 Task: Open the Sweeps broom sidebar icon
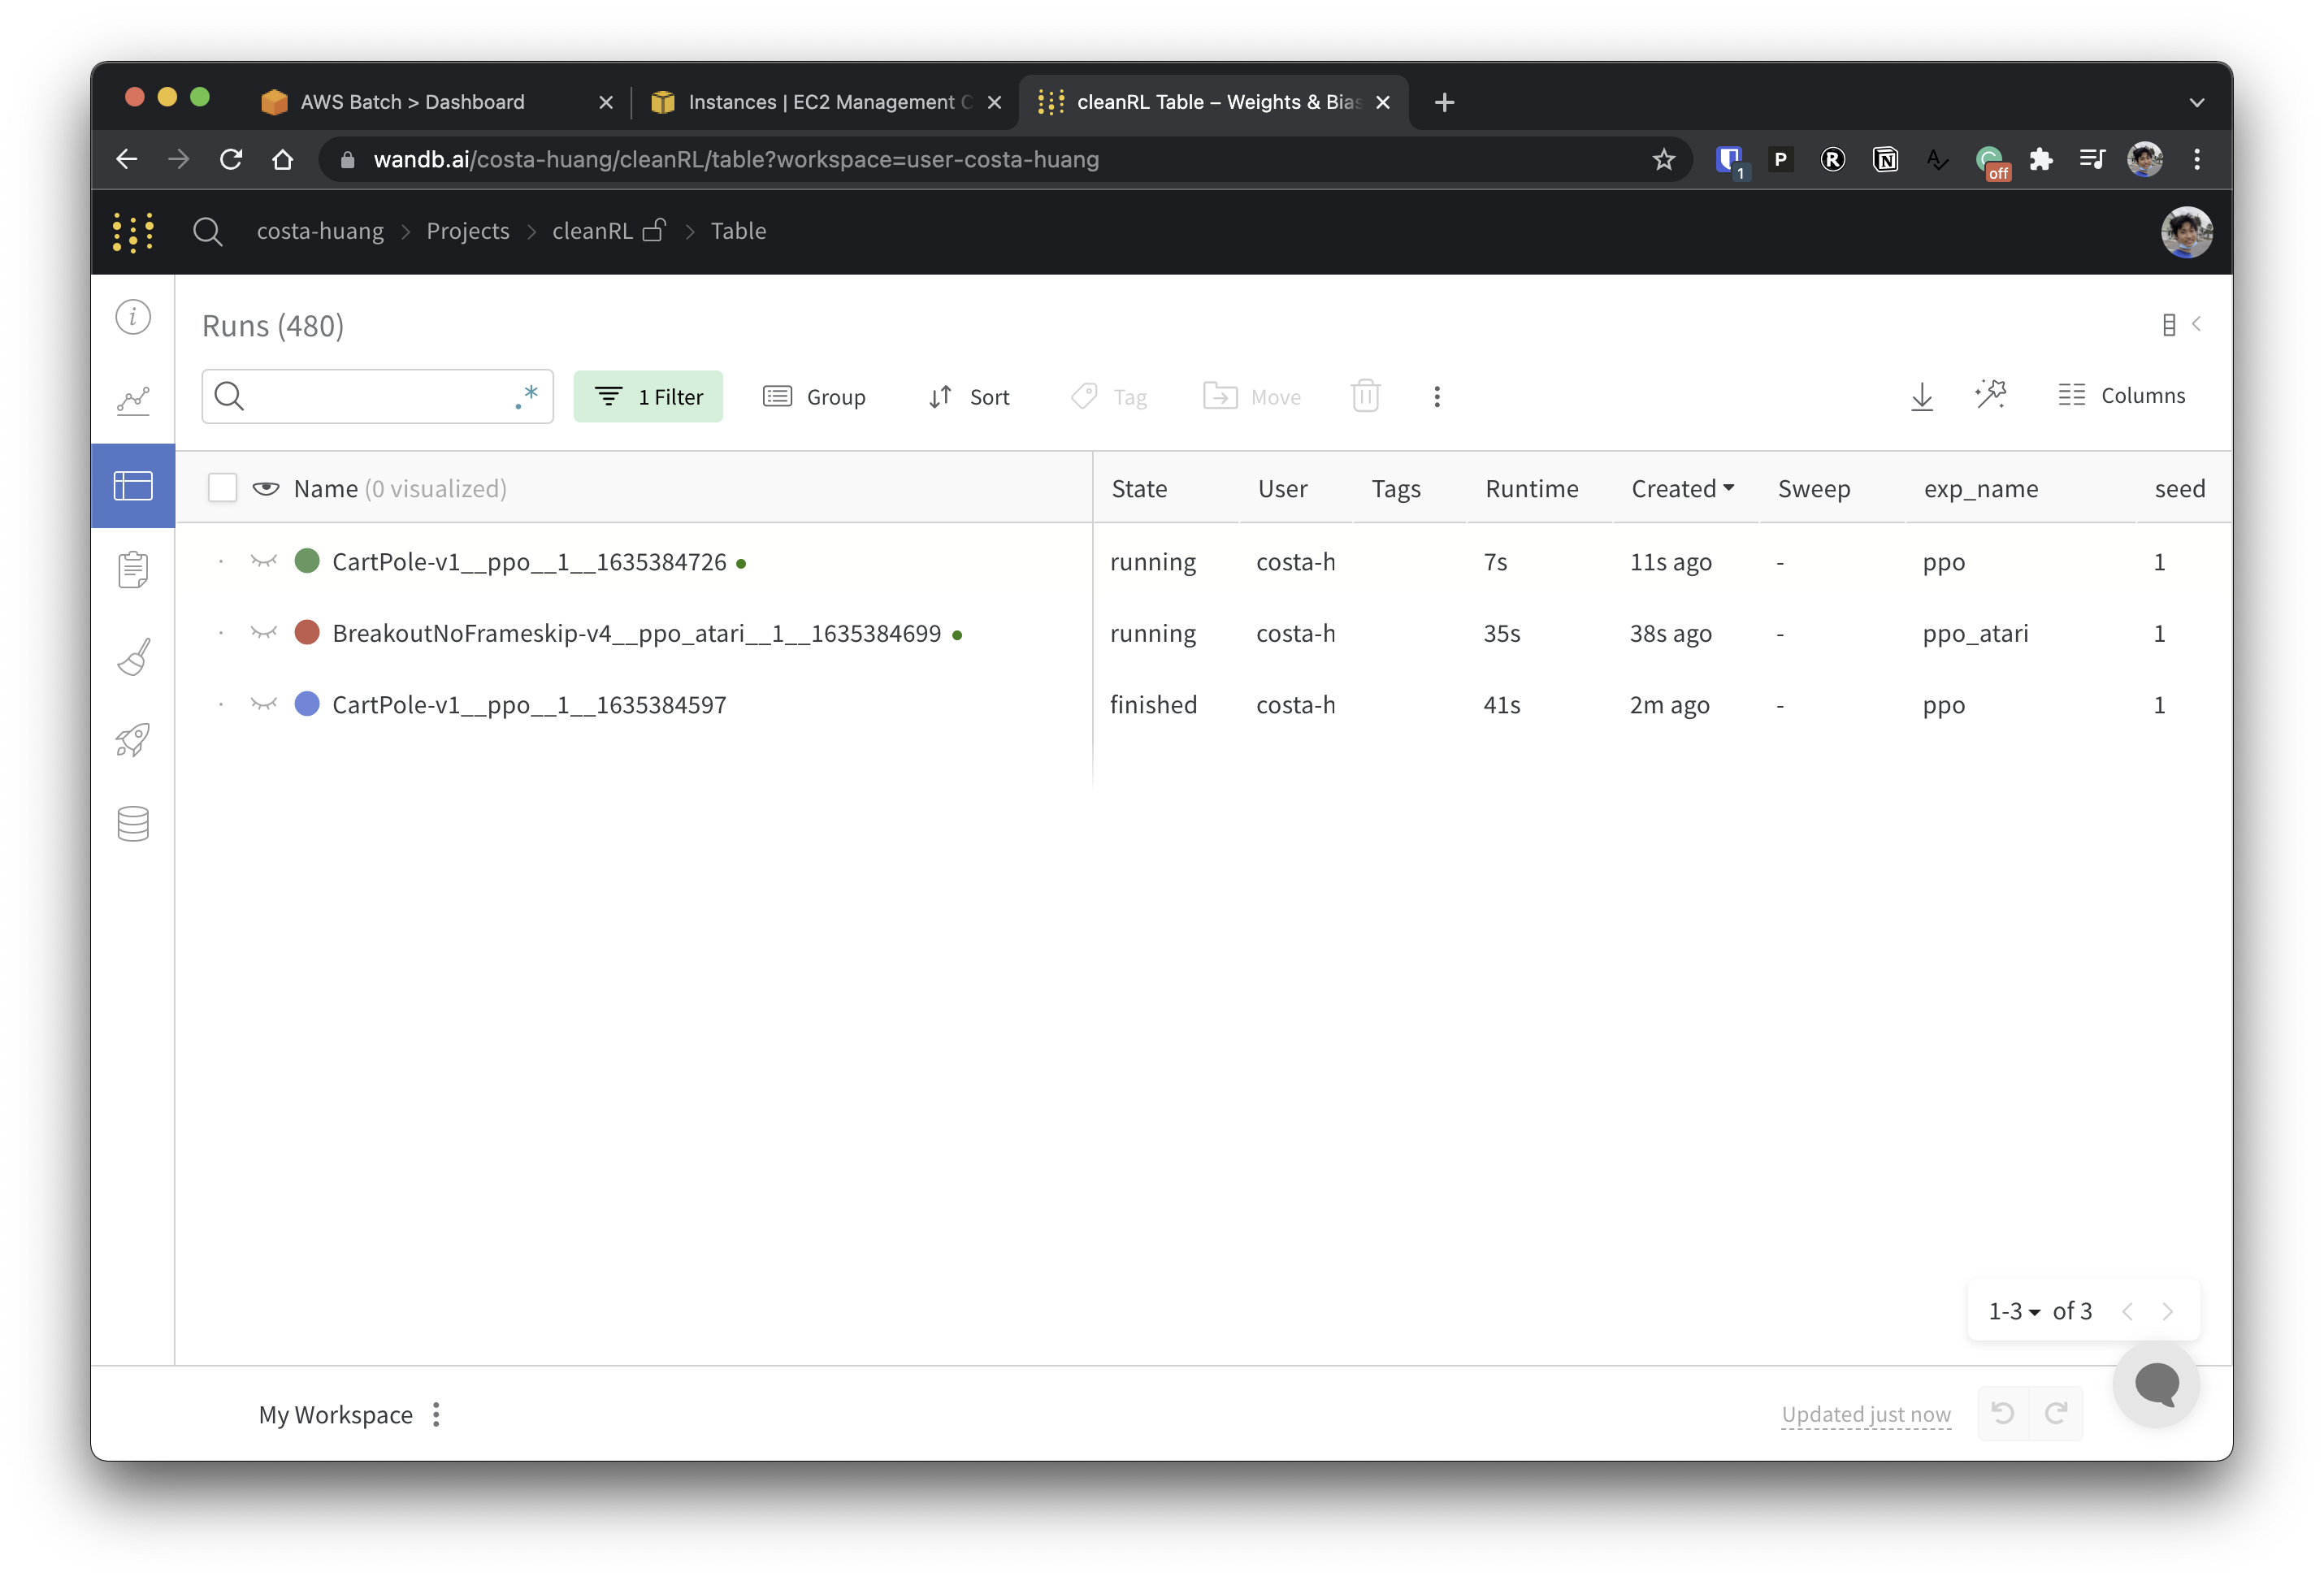pos(133,657)
